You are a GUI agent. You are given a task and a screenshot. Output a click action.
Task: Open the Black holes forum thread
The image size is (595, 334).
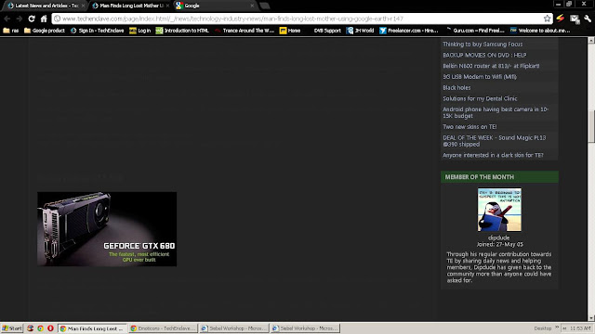(456, 87)
